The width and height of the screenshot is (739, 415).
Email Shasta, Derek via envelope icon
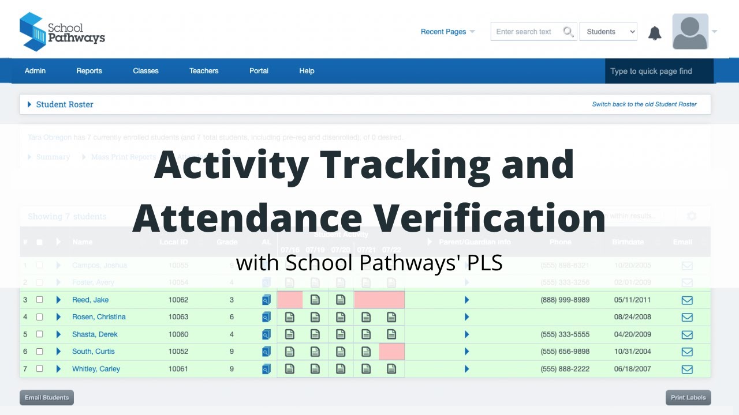click(687, 335)
